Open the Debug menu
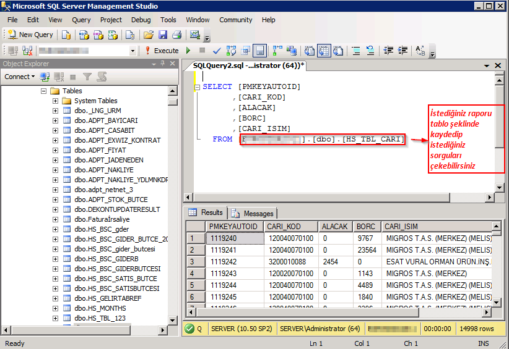 (x=141, y=20)
